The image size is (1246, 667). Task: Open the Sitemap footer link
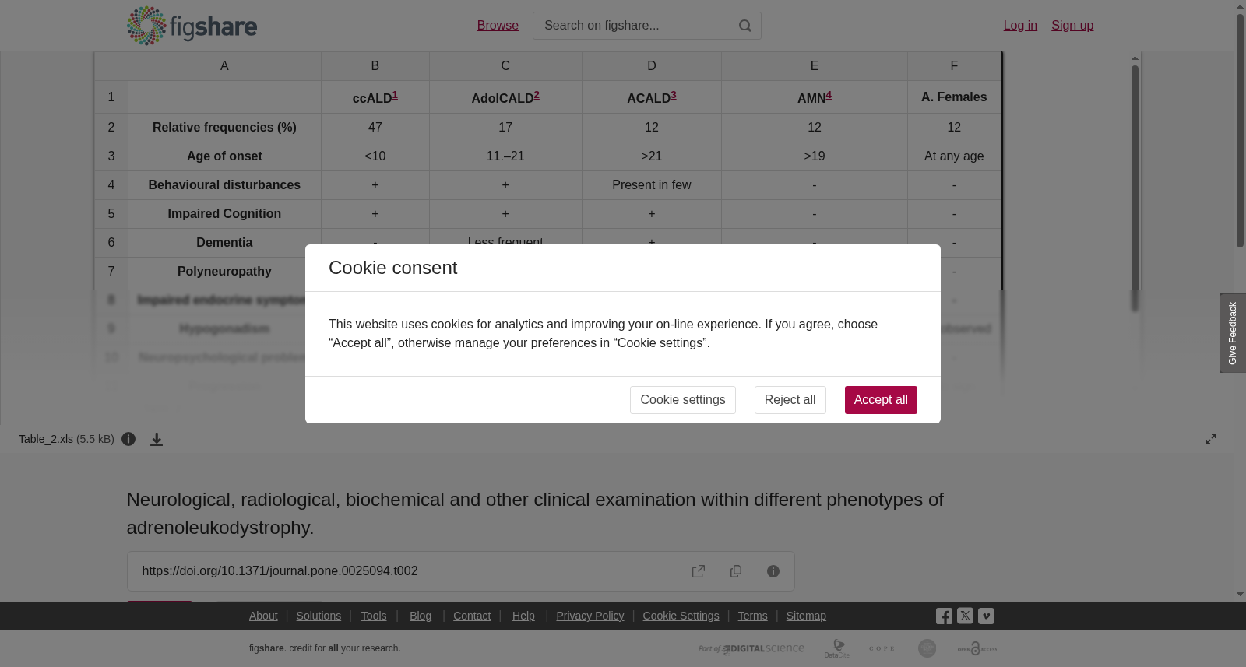(x=806, y=616)
